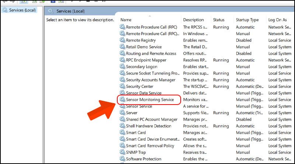Click the gear icon beside the Smart Card service
Image resolution: width=295 pixels, height=164 pixels.
pos(122,132)
